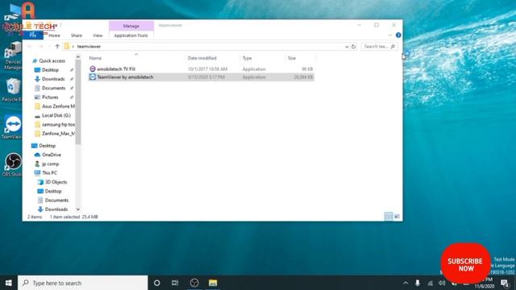Open Windows Start menu
The height and width of the screenshot is (290, 516).
coord(9,283)
